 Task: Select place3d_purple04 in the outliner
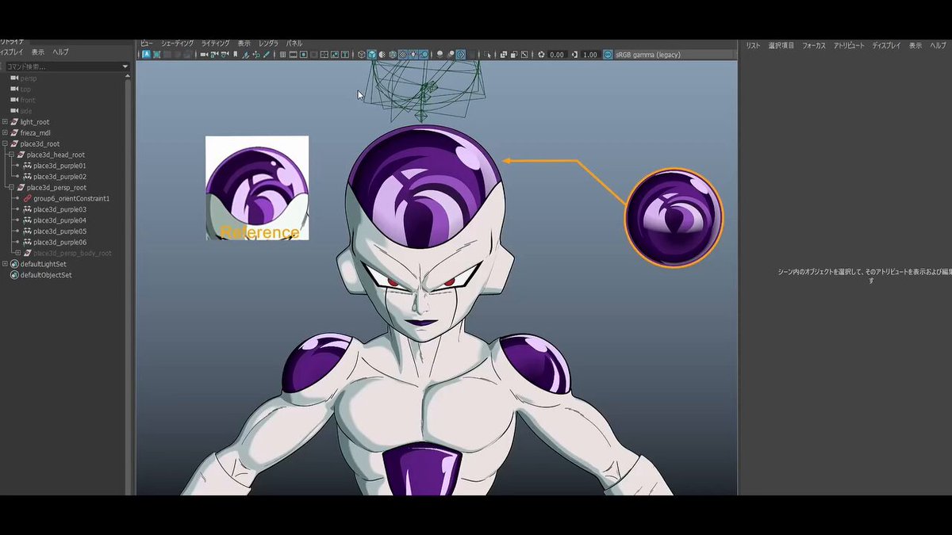[x=59, y=220]
